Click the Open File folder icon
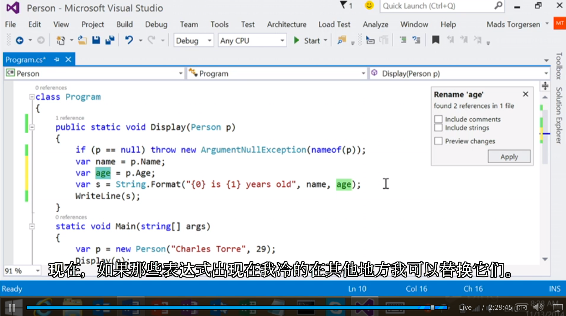 (82, 40)
